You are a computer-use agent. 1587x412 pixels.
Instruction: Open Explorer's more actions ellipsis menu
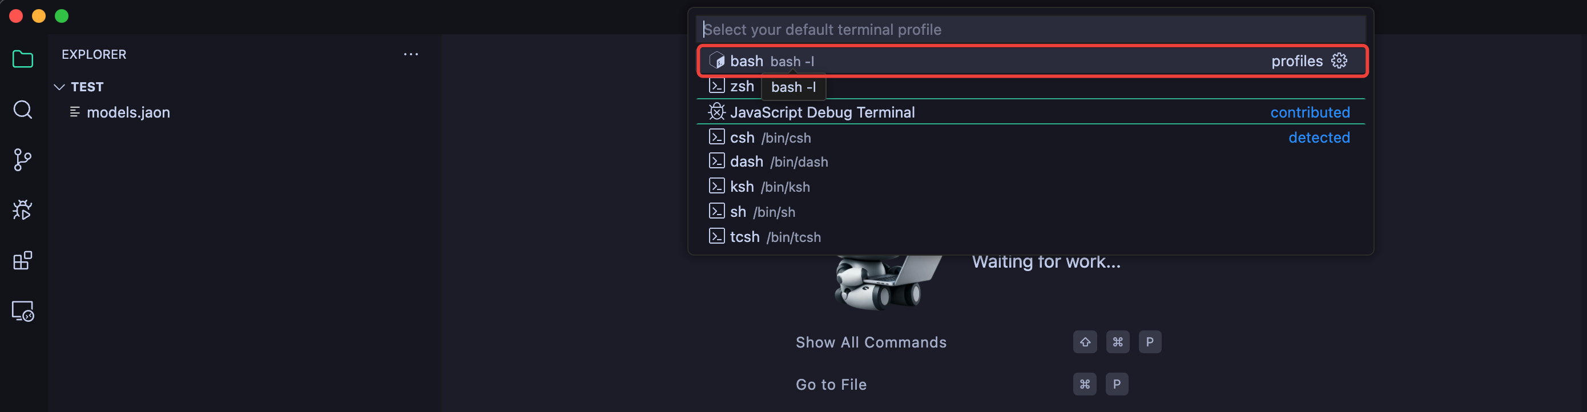[411, 54]
